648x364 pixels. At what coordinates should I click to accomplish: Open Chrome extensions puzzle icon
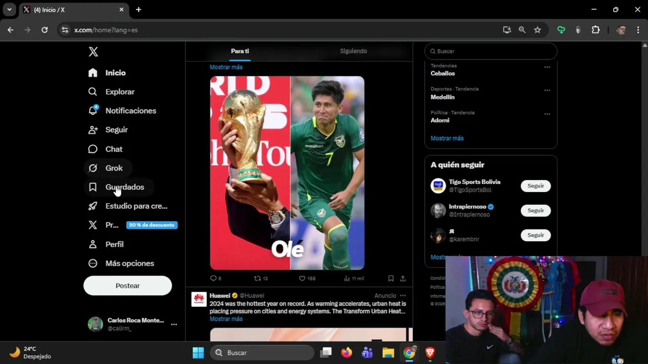596,30
